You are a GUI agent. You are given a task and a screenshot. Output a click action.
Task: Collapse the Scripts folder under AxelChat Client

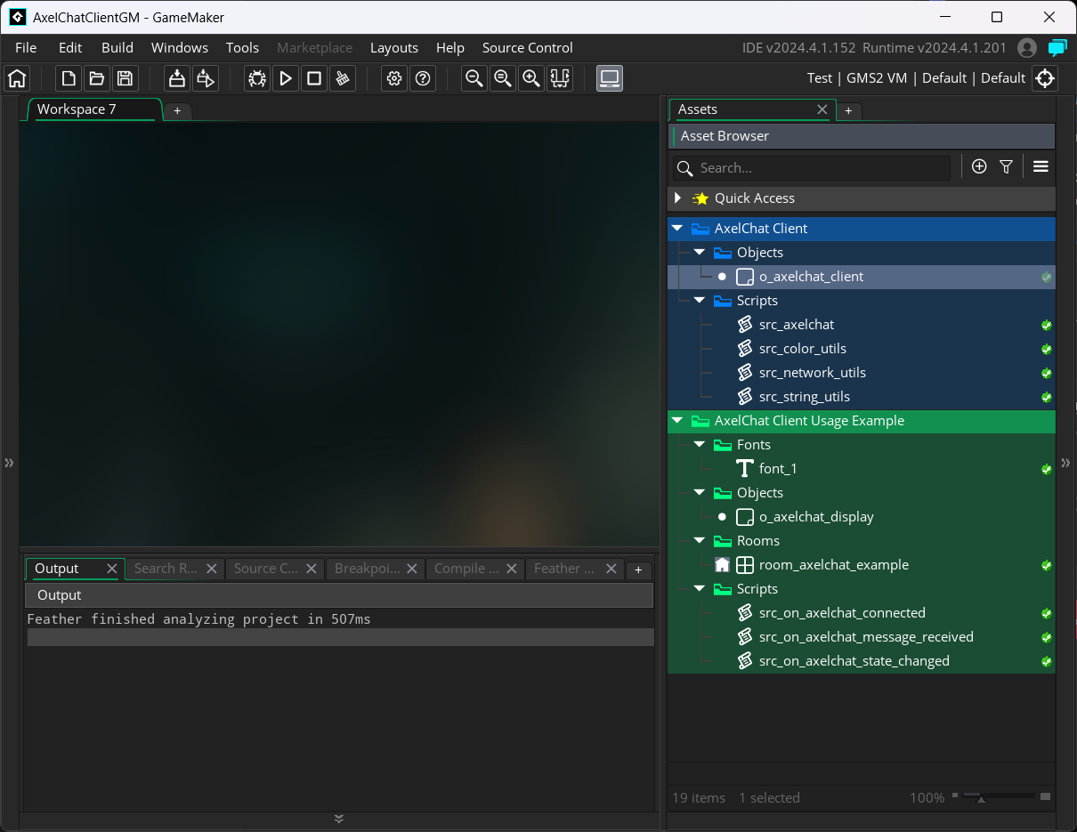pos(700,301)
